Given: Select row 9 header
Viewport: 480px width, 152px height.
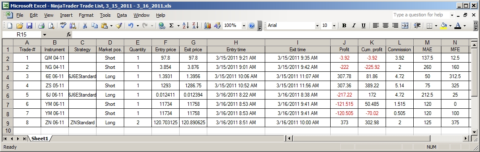Looking at the screenshot, I should 8,123.
